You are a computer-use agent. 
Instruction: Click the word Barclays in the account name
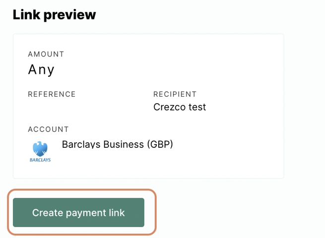click(x=81, y=145)
